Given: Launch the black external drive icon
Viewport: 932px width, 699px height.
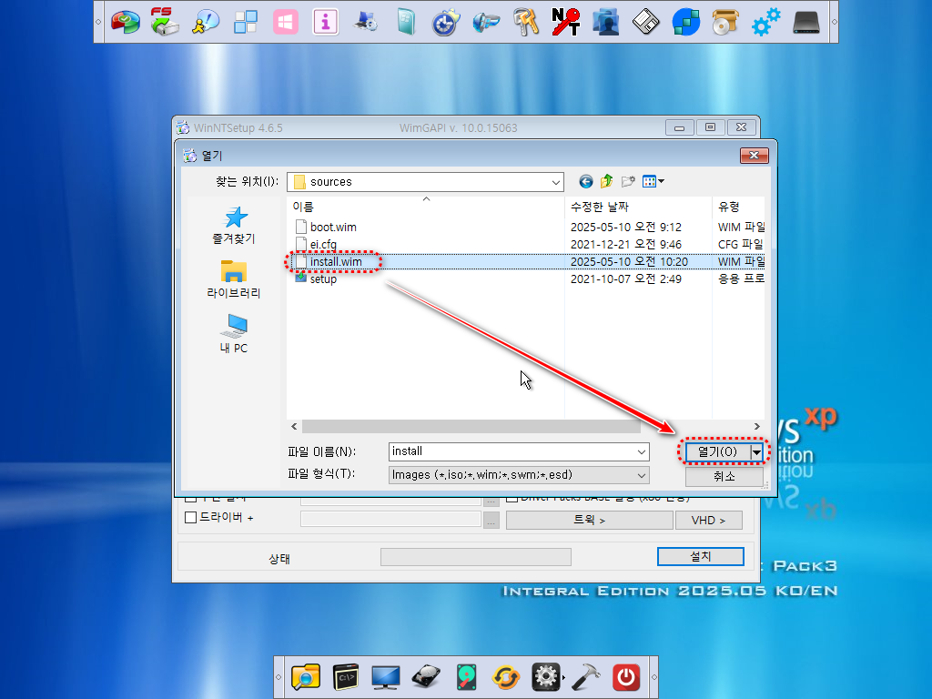Looking at the screenshot, I should 806,22.
